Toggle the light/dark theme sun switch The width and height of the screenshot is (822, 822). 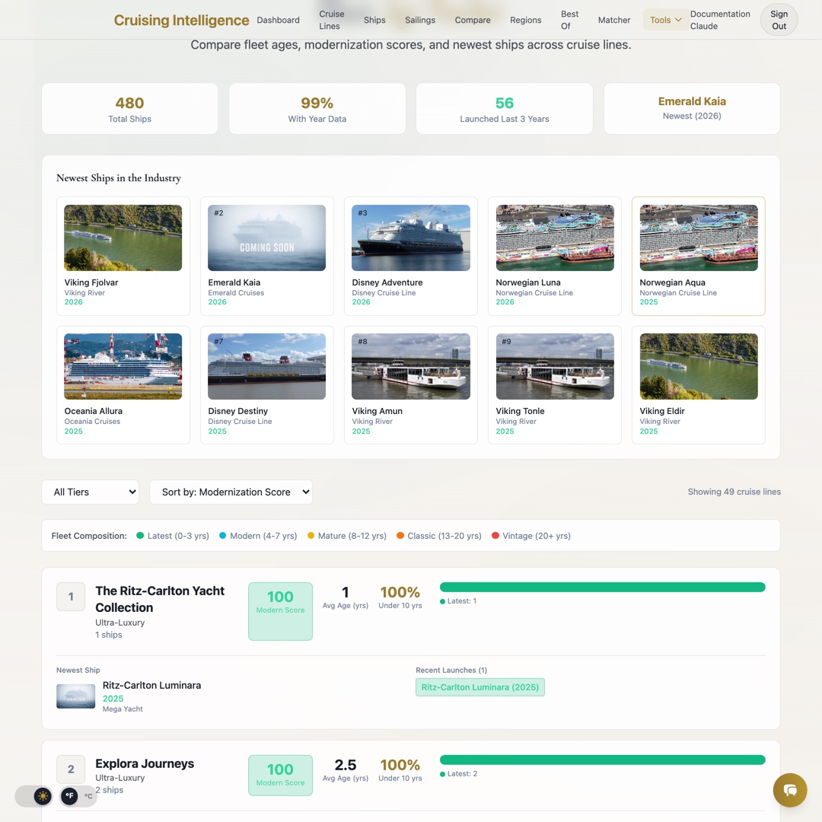[43, 796]
